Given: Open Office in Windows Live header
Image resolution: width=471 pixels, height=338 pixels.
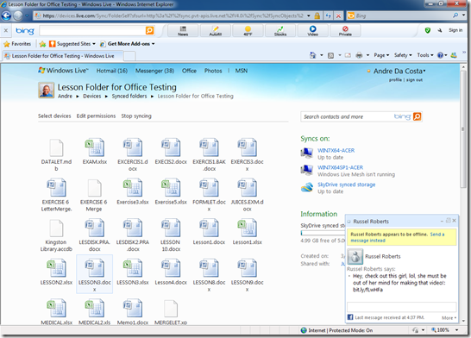Looking at the screenshot, I should [x=189, y=71].
